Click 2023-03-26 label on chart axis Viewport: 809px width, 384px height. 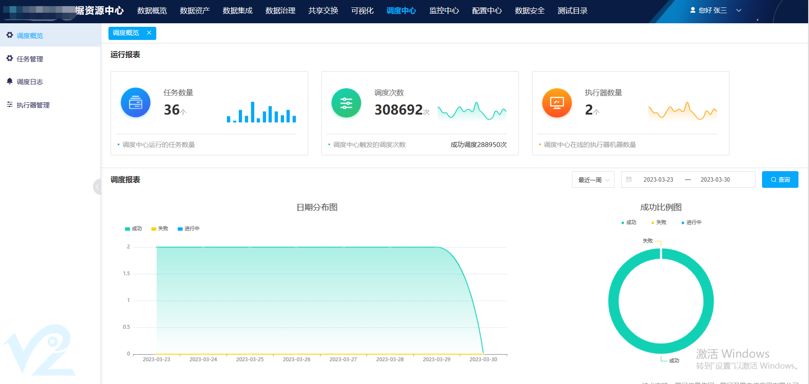(x=296, y=359)
